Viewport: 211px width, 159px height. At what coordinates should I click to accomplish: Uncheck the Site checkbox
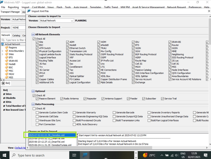click(37, 42)
